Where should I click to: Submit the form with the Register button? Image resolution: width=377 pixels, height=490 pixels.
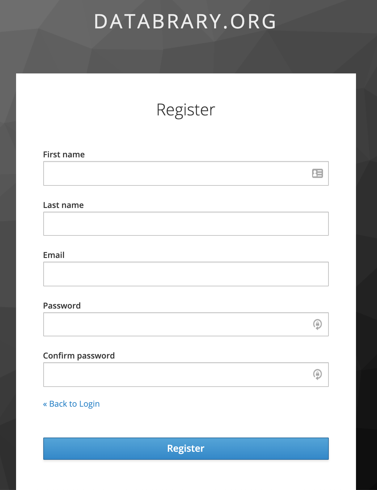(186, 449)
